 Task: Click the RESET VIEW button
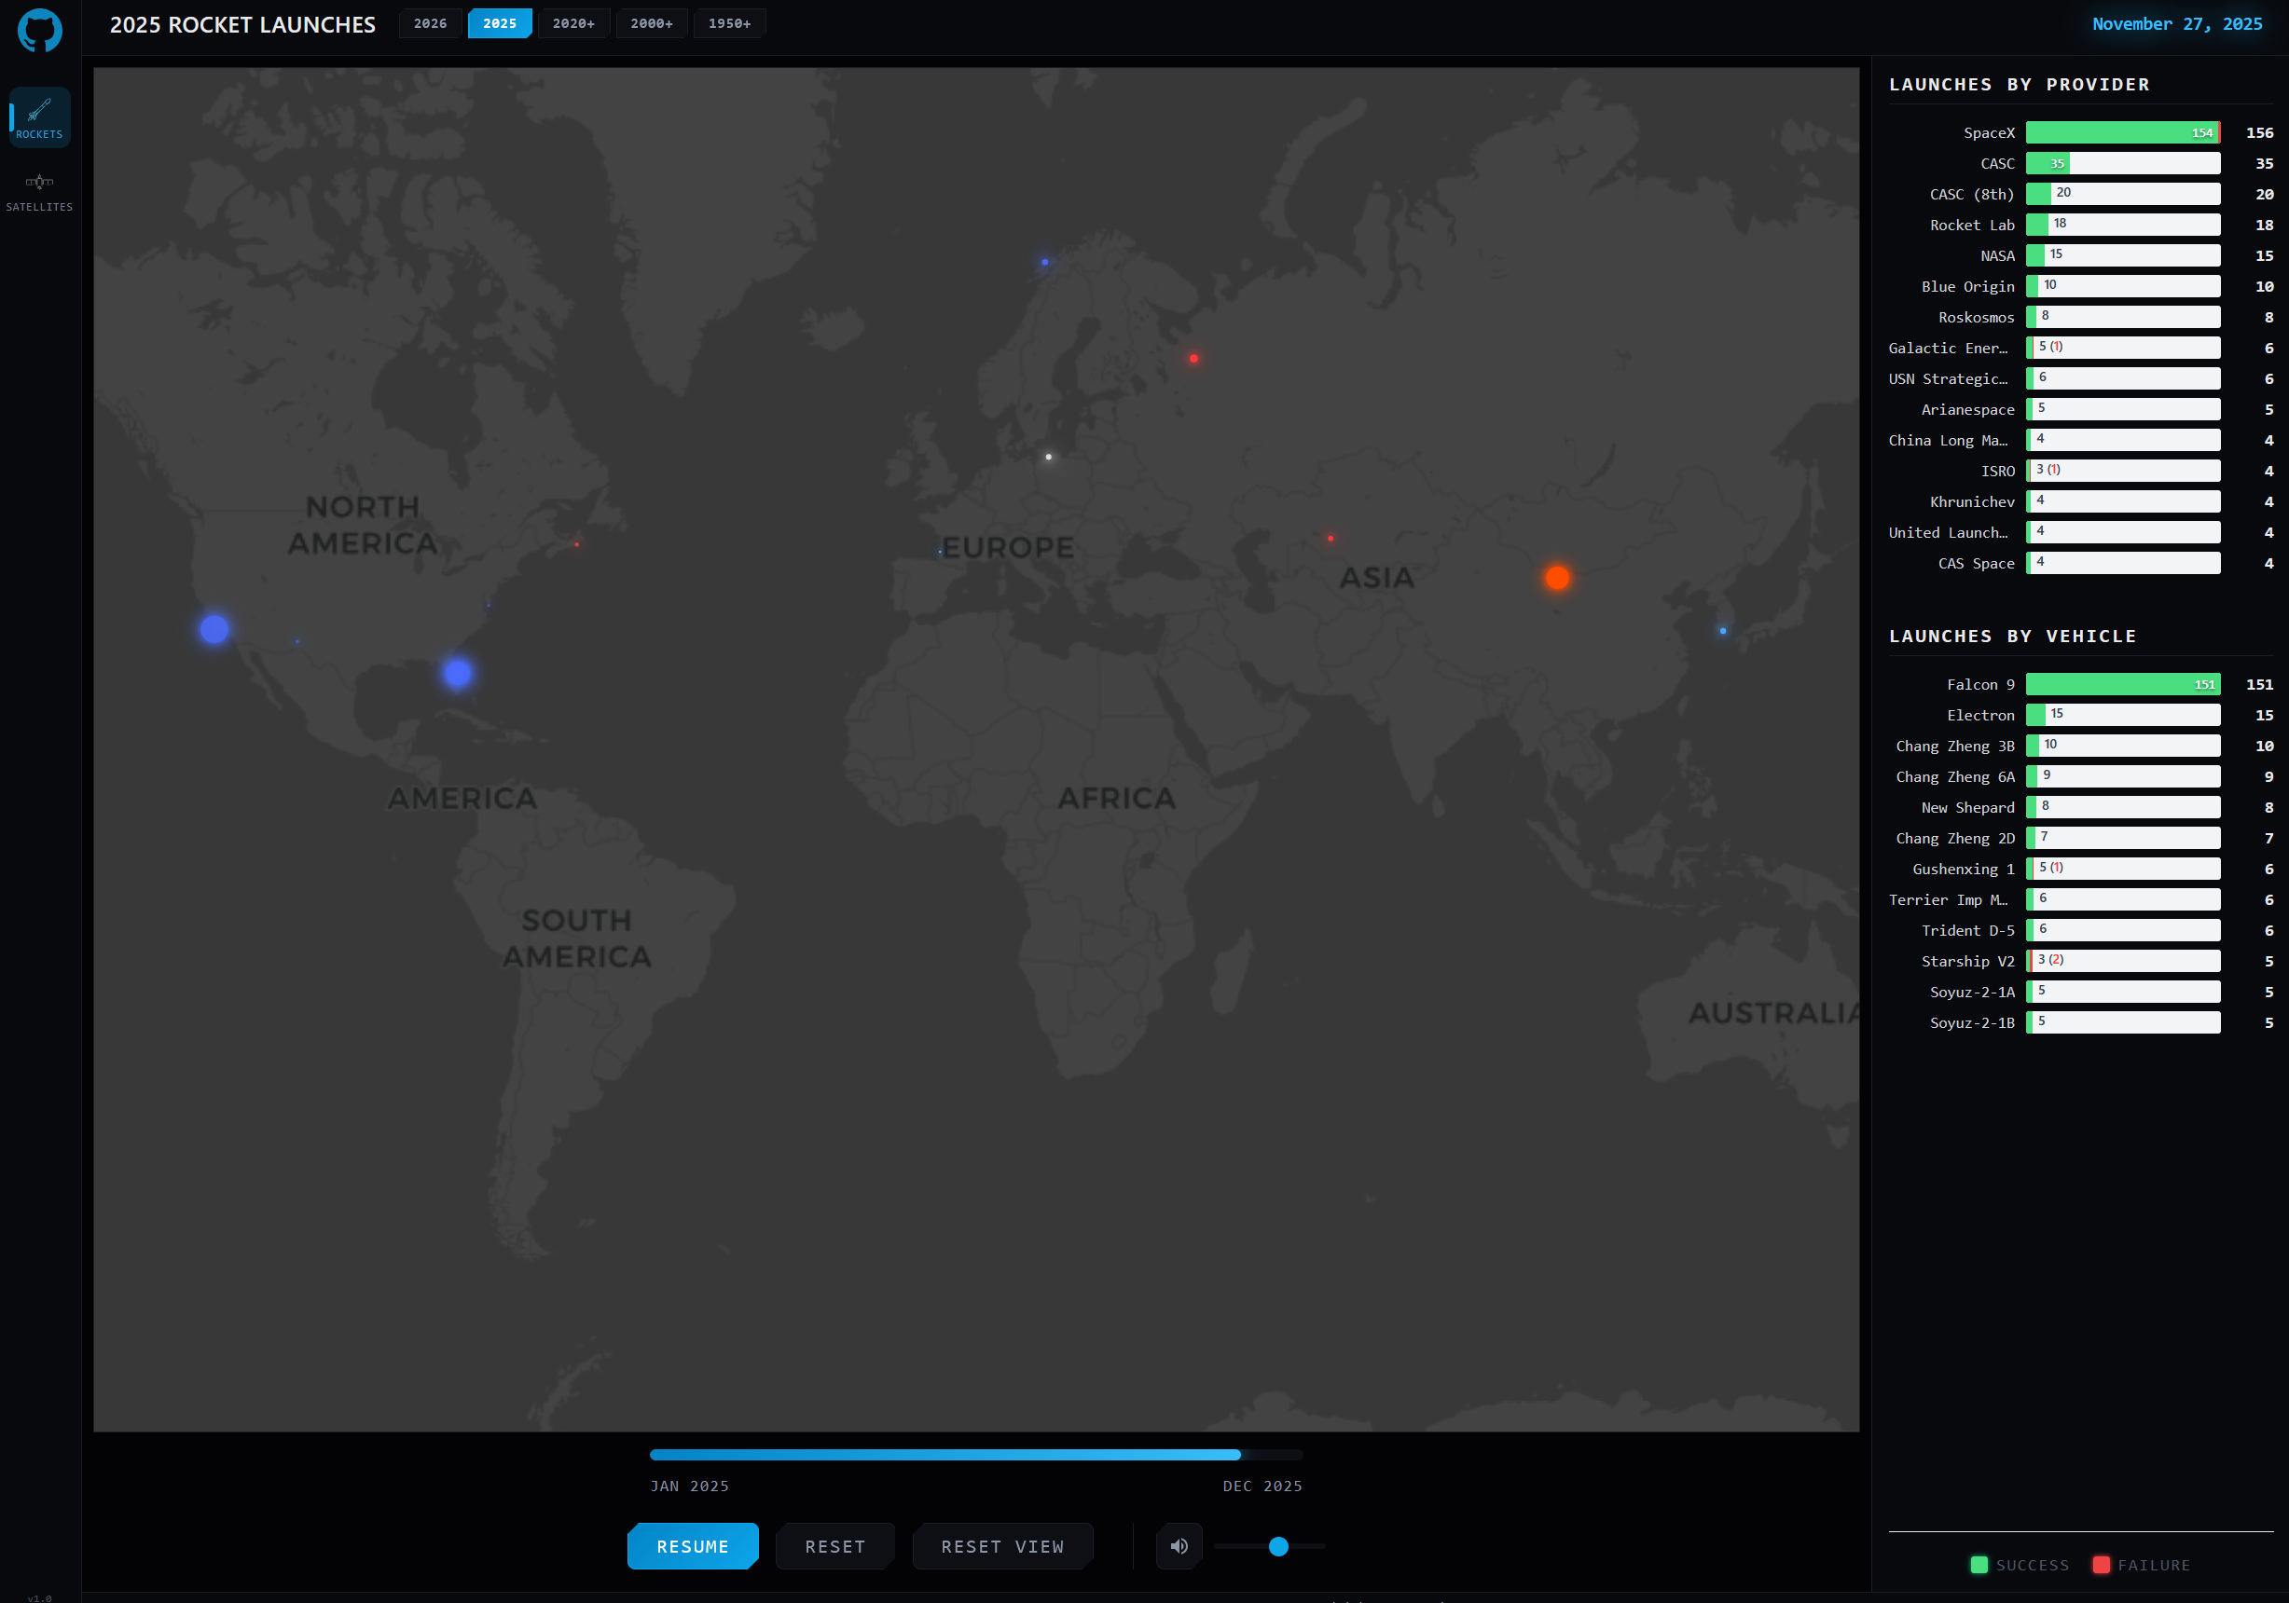1002,1546
